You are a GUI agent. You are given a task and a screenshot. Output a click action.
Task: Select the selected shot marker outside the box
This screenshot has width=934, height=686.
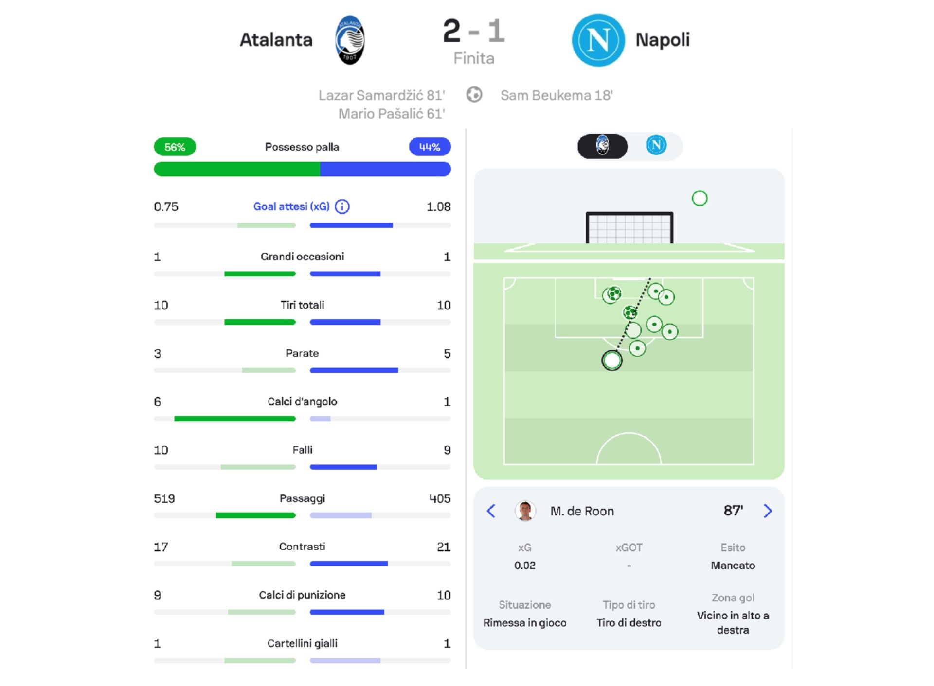point(611,360)
